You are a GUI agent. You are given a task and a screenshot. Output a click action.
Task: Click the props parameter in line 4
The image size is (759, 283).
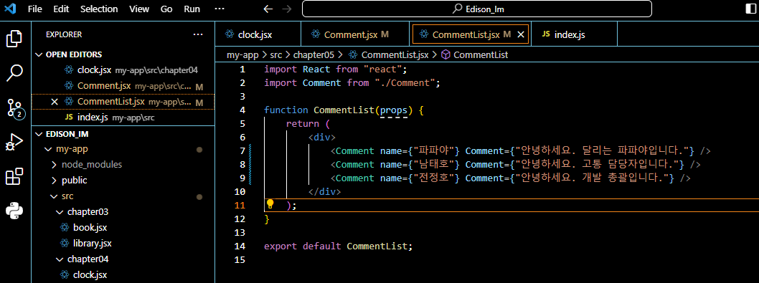[x=394, y=110]
